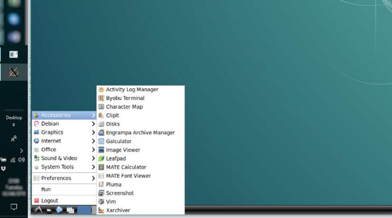Expand the Internet submenu arrow
Viewport: 392px width, 218px height.
93,141
